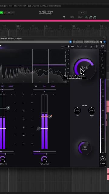109x194 pixels.
Task: Click the Param button
Action: coord(79,42)
